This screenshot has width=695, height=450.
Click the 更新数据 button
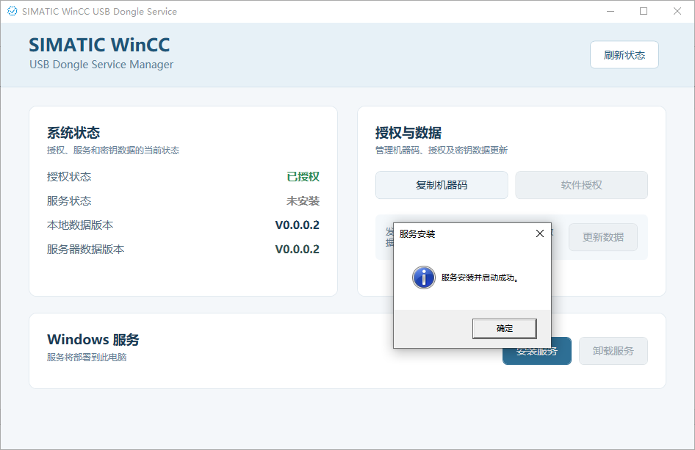tap(603, 237)
